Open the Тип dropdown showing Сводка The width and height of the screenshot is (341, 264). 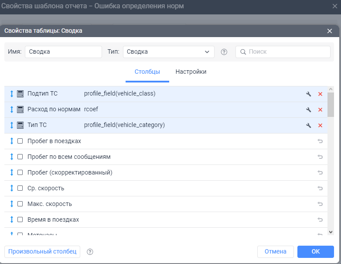coord(168,52)
